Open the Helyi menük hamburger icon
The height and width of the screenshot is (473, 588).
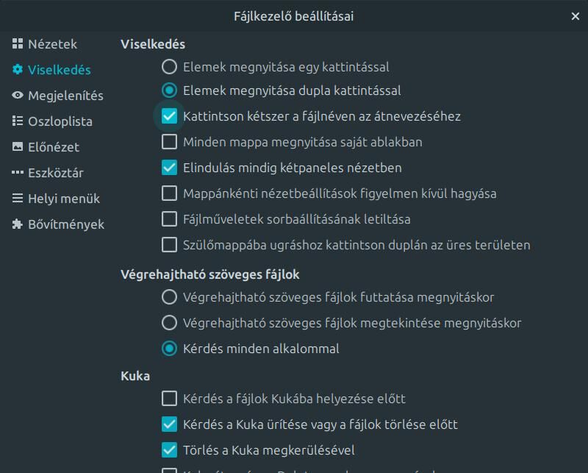point(17,198)
